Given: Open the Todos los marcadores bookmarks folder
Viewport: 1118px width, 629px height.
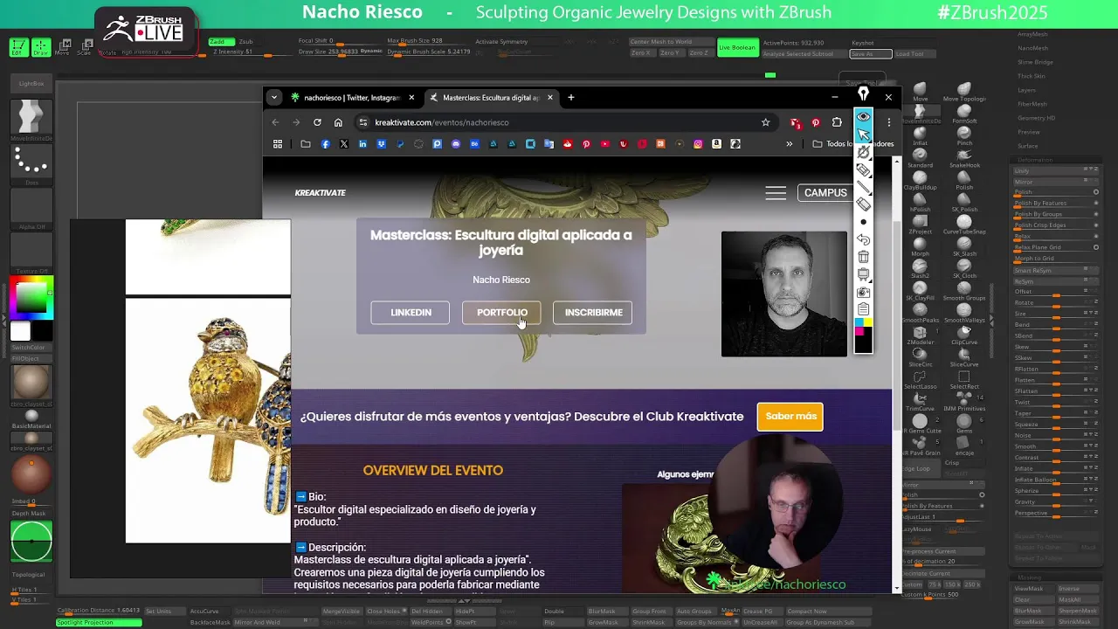Looking at the screenshot, I should (852, 144).
